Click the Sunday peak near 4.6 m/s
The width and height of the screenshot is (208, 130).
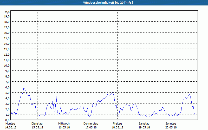(x=189, y=94)
